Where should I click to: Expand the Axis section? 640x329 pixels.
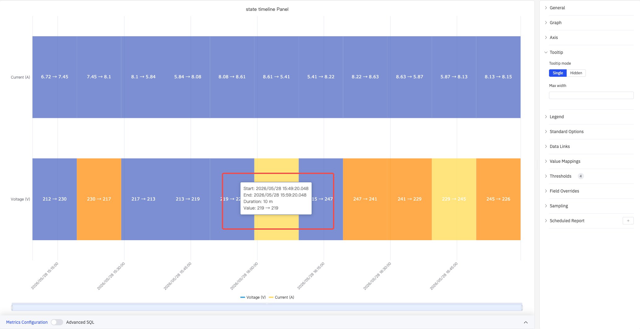[x=591, y=37]
